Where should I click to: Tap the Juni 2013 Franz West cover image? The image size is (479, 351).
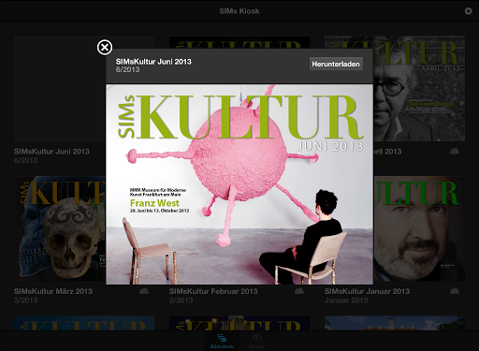tap(239, 184)
